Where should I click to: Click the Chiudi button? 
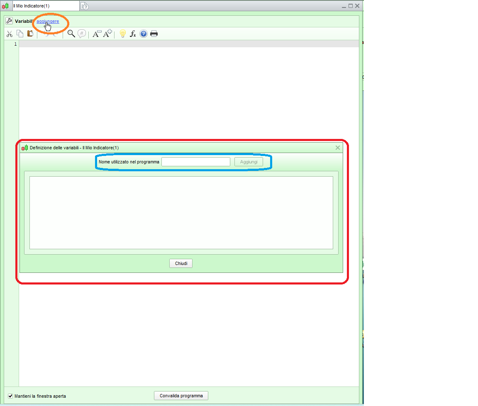coord(181,263)
